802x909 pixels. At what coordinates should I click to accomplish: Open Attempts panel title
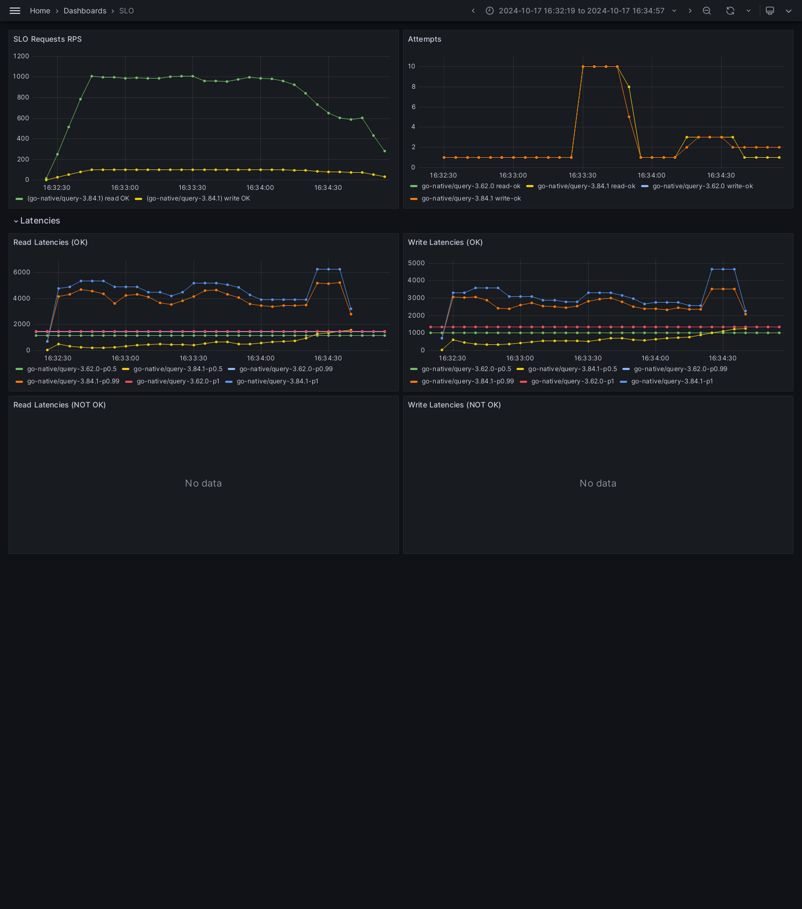click(425, 39)
